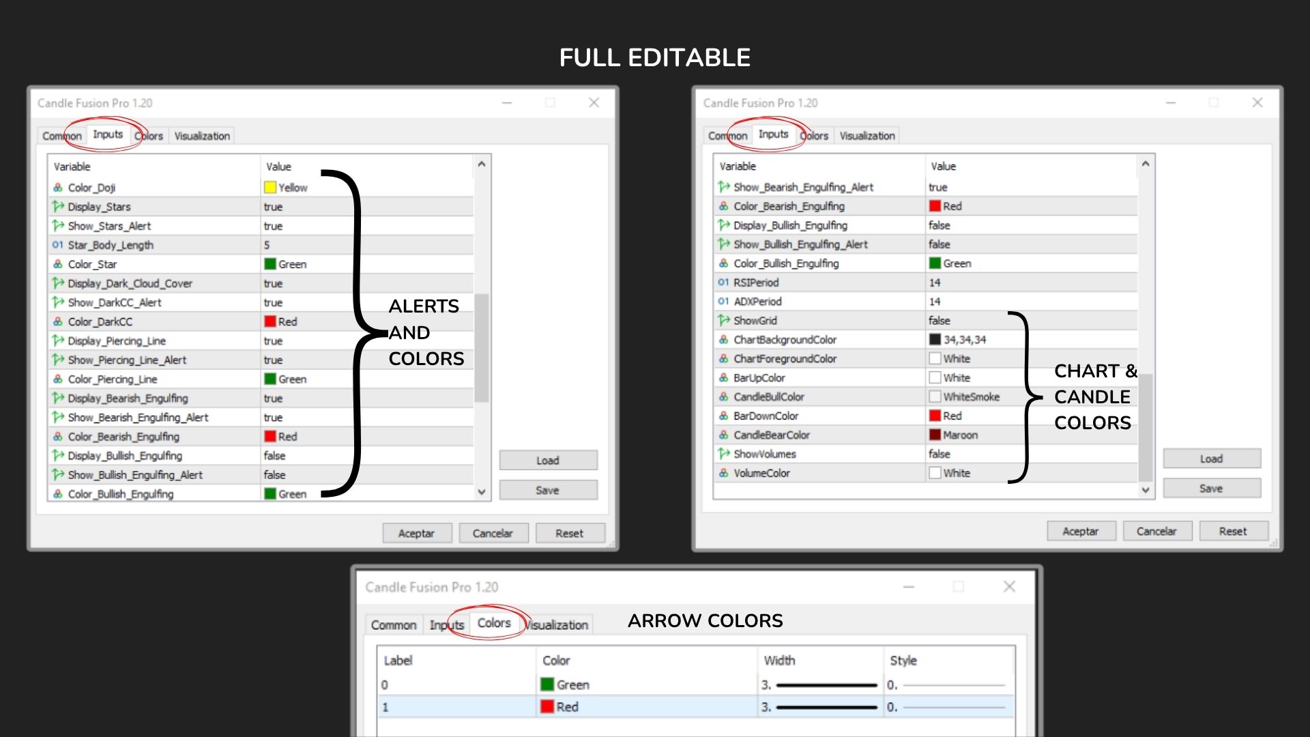Image resolution: width=1310 pixels, height=737 pixels.
Task: Click the Display_Piercing_Line arrow icon
Action: [58, 341]
